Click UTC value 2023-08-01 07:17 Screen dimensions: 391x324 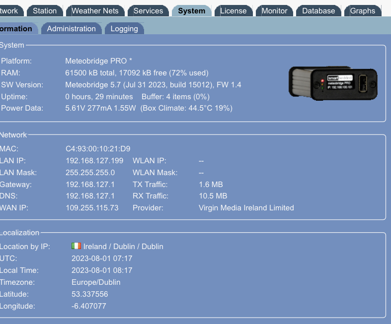tap(102, 259)
